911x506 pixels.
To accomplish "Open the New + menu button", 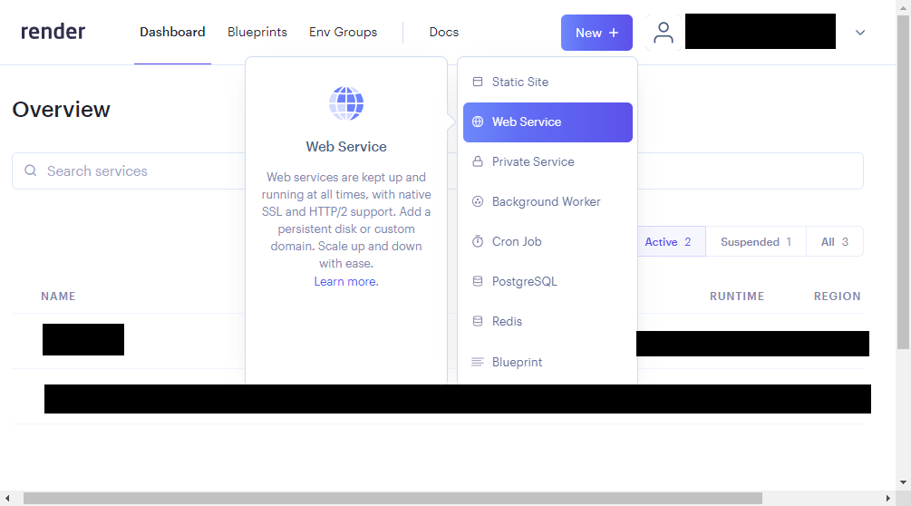I will 596,33.
